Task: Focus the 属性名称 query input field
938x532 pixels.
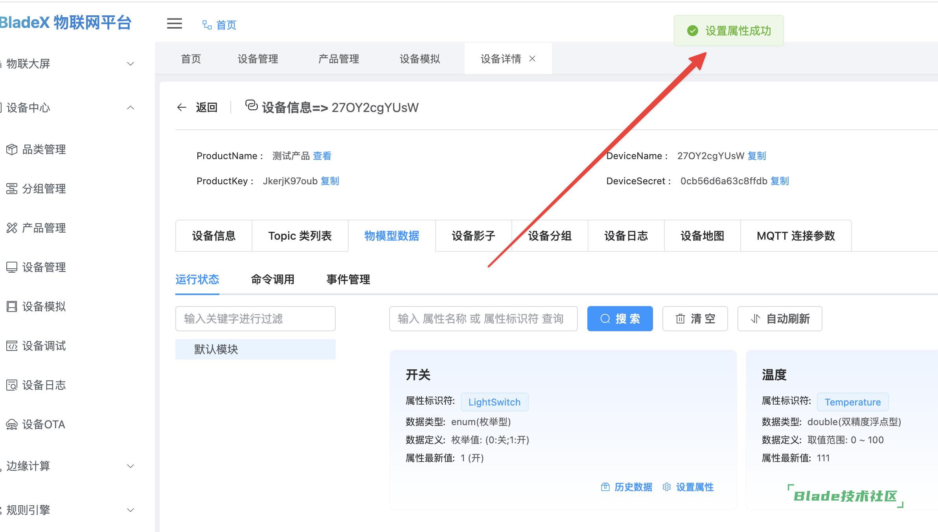Action: tap(483, 319)
